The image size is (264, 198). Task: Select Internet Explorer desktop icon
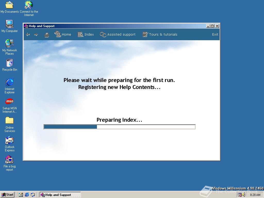(10, 86)
